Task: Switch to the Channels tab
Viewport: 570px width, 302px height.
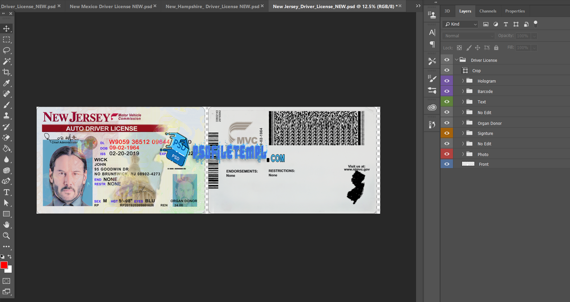Action: (x=488, y=11)
